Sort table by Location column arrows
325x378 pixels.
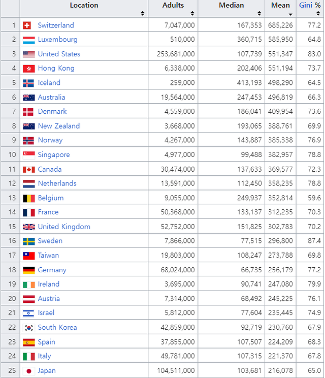point(143,13)
